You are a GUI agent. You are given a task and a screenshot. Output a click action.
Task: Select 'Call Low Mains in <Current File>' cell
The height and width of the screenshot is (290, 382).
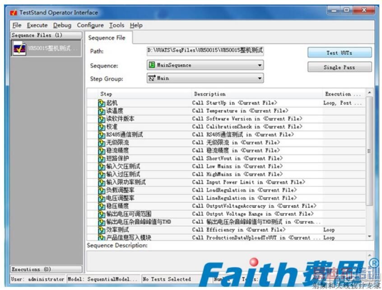point(238,166)
